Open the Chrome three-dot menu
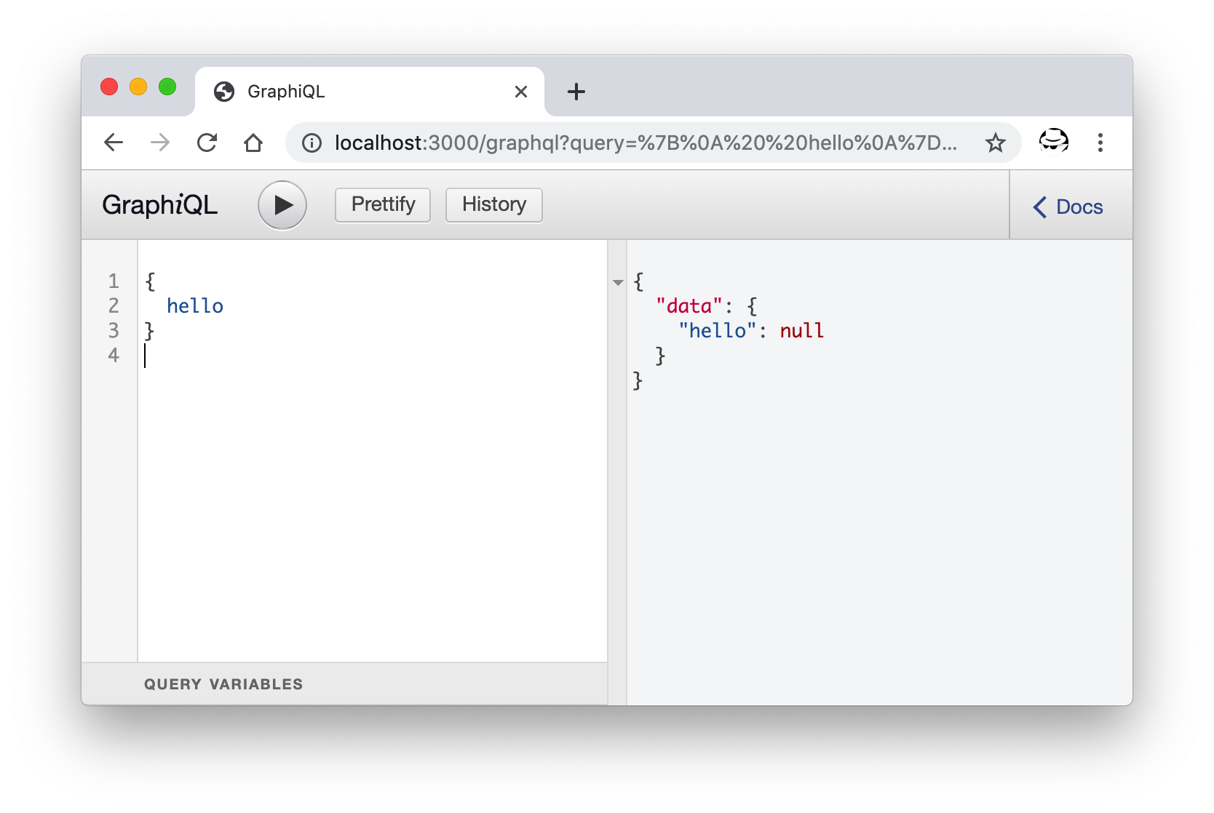The image size is (1214, 813). pos(1100,143)
